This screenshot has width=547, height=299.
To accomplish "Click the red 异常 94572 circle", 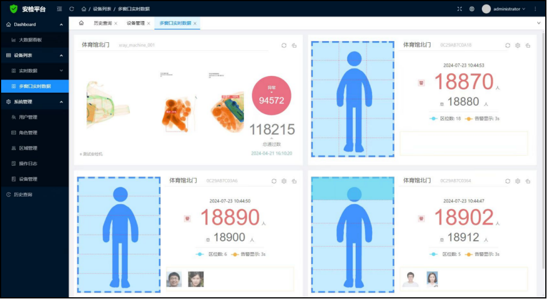I will pos(271,95).
